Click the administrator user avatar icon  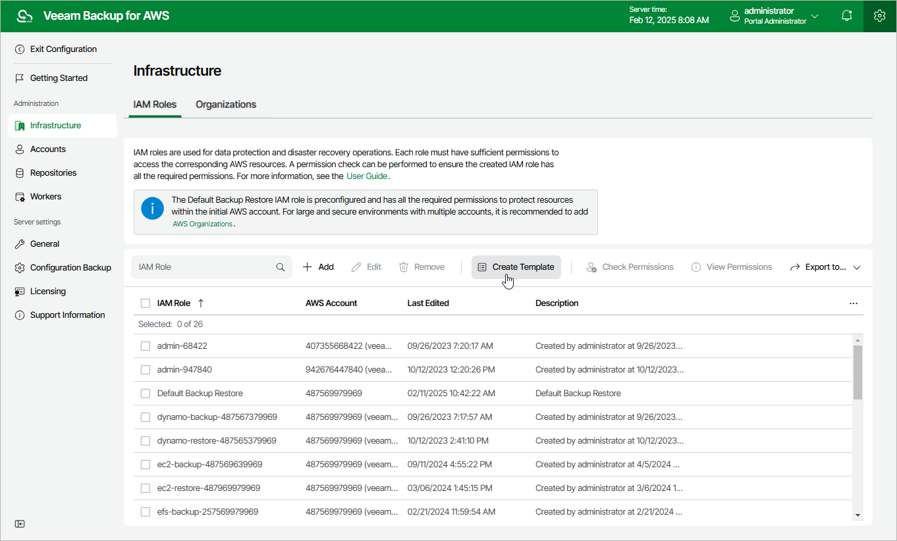coord(735,16)
